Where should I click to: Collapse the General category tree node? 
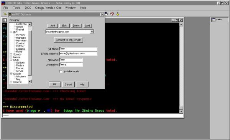click(x=11, y=82)
